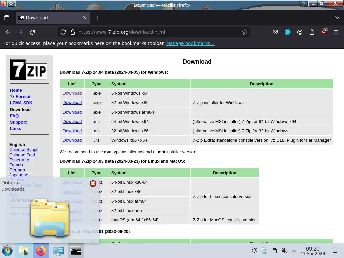Switch language to German
Viewport: 344px width, 258px height.
(17, 170)
